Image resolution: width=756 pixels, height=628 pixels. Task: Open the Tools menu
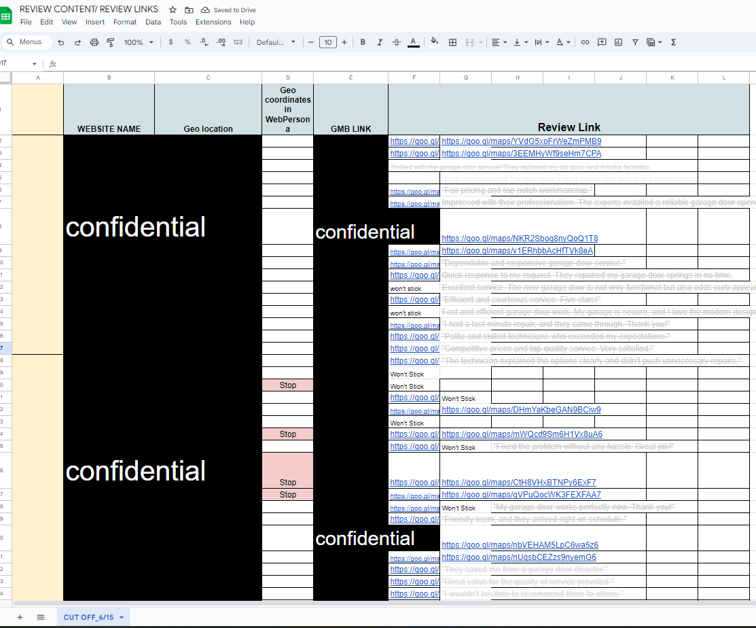178,22
